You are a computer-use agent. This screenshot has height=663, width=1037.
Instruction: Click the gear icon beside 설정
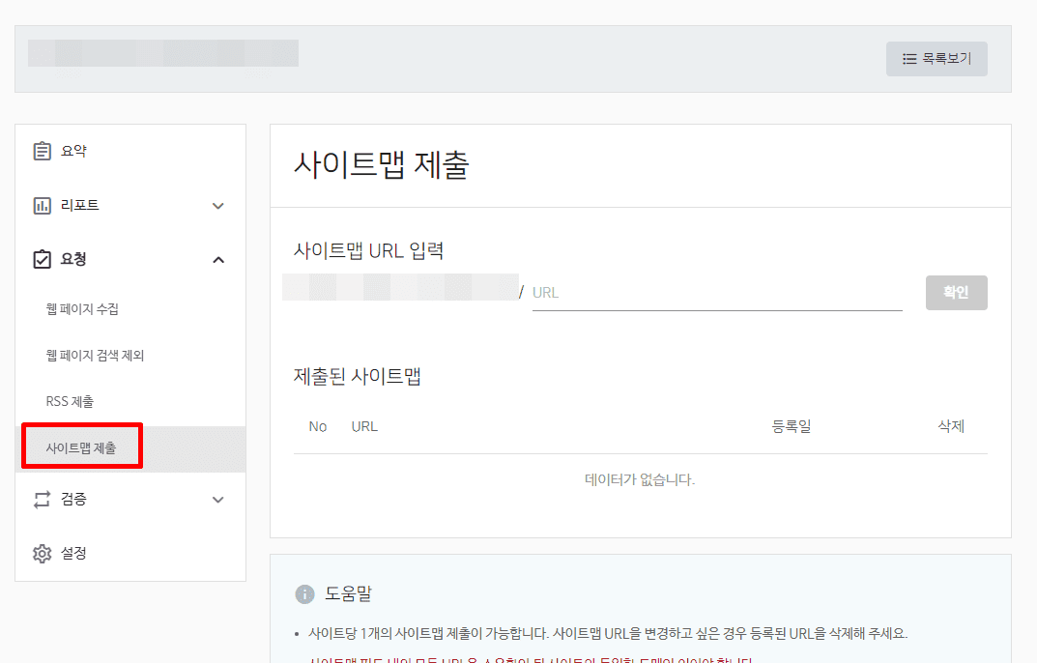41,553
